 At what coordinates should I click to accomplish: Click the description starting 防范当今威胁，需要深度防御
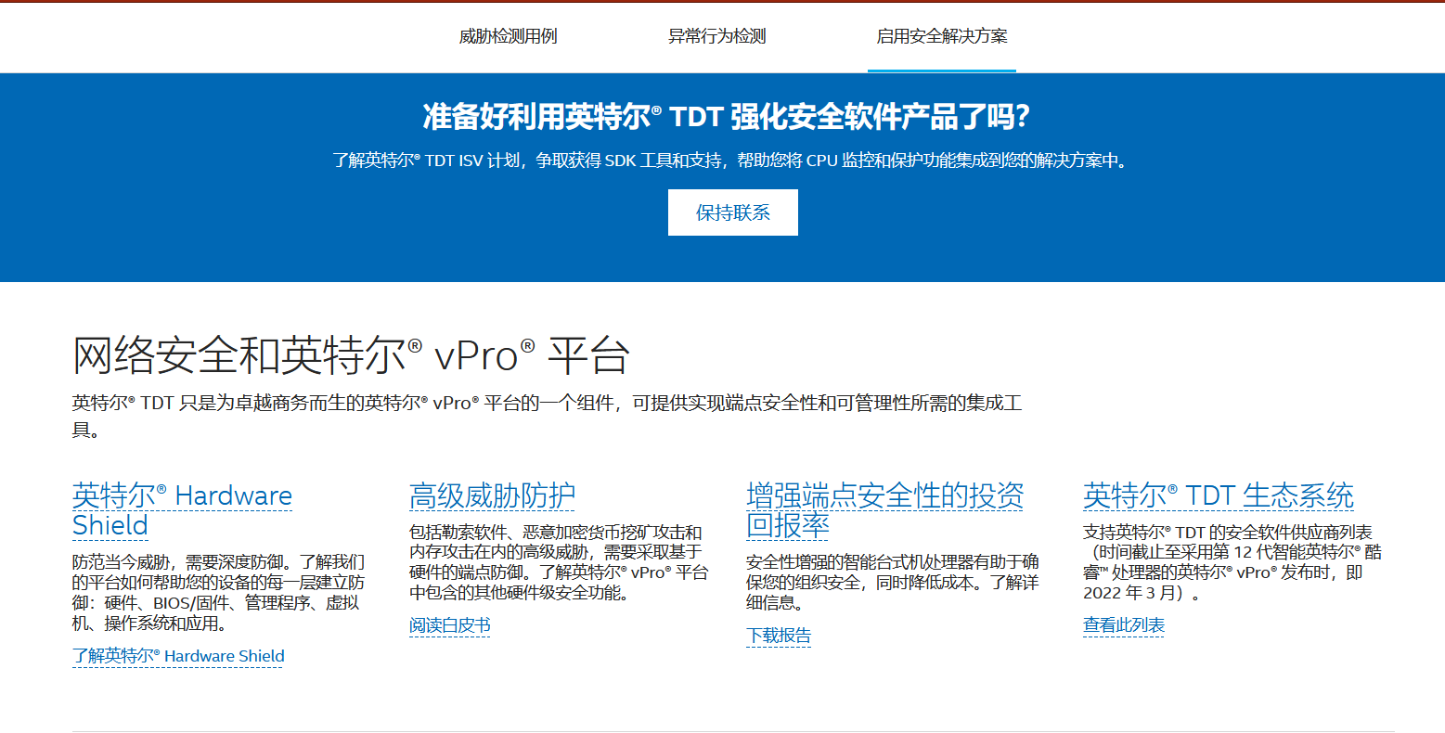pyautogui.click(x=219, y=593)
